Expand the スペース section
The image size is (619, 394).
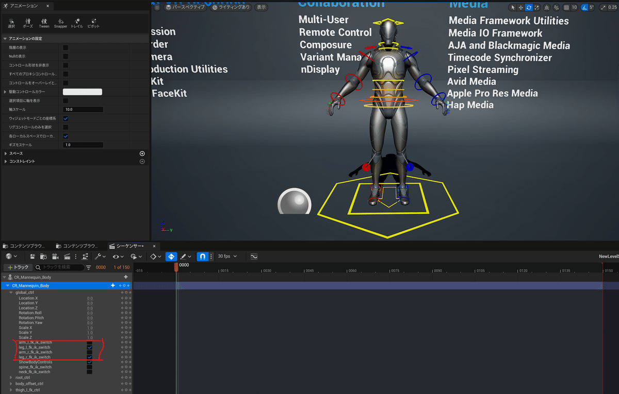[x=5, y=153]
